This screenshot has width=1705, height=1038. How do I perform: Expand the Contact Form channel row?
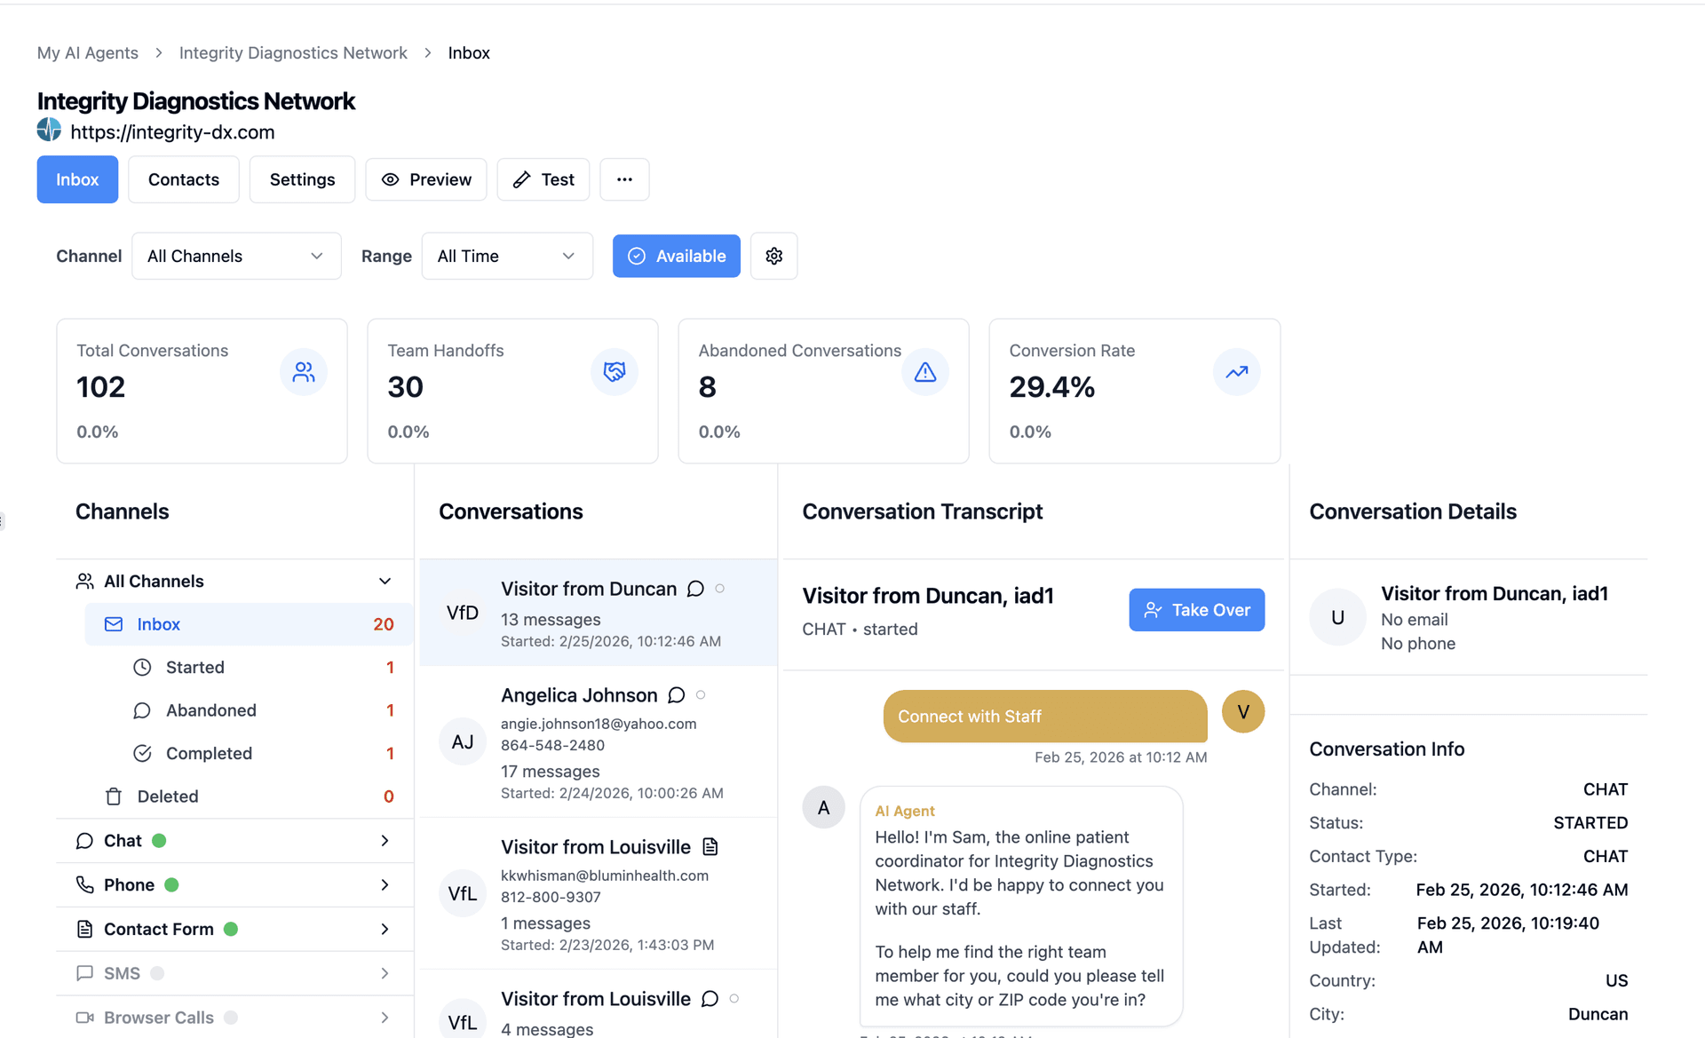(235, 929)
